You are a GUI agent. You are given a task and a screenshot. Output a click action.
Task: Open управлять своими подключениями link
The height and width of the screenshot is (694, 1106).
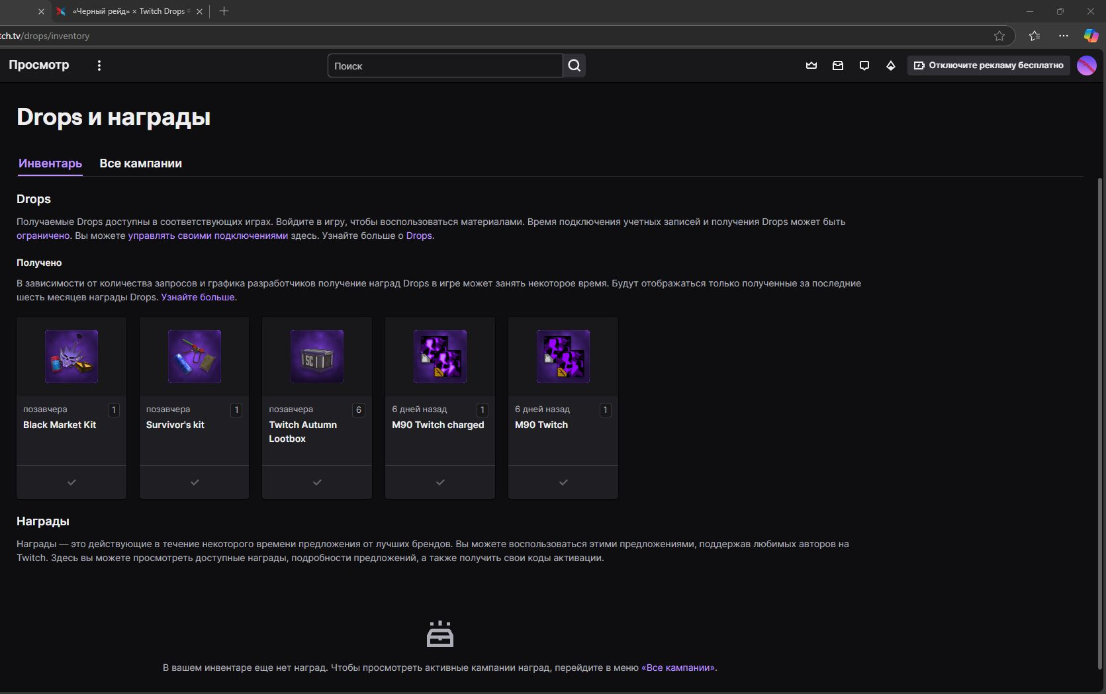pyautogui.click(x=208, y=236)
